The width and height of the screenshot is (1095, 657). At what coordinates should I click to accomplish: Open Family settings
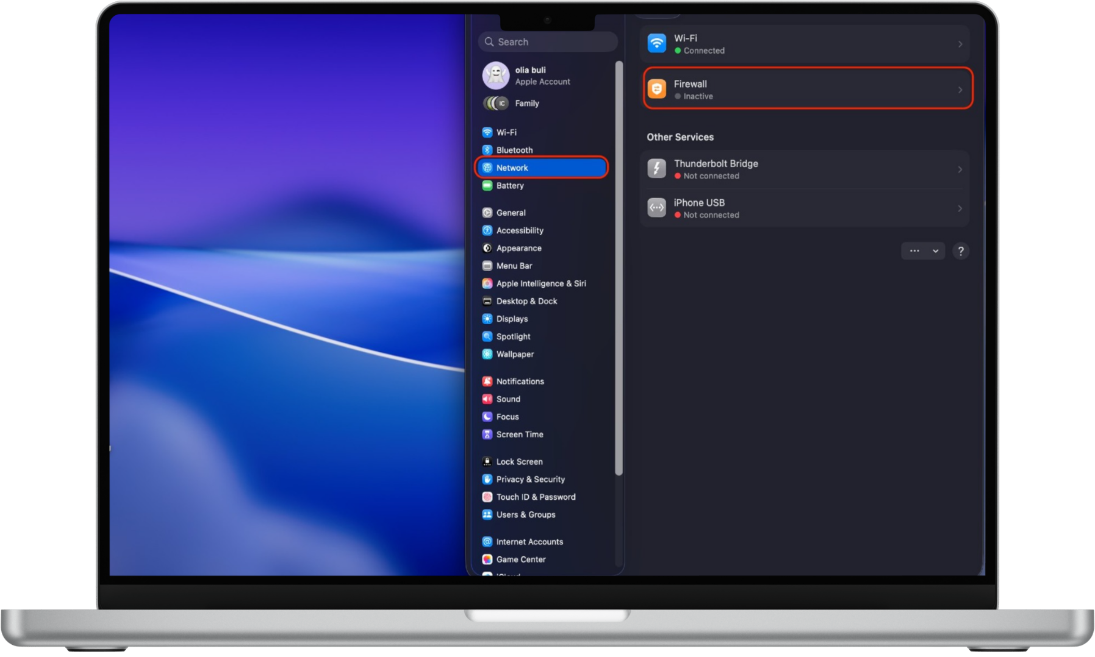[x=527, y=103]
